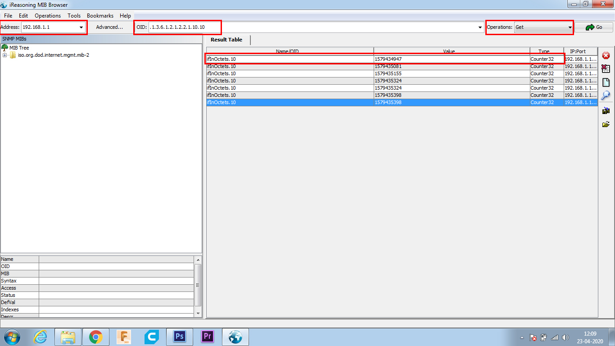Click the SNMP MIBs panel header
Image resolution: width=615 pixels, height=346 pixels.
click(101, 39)
